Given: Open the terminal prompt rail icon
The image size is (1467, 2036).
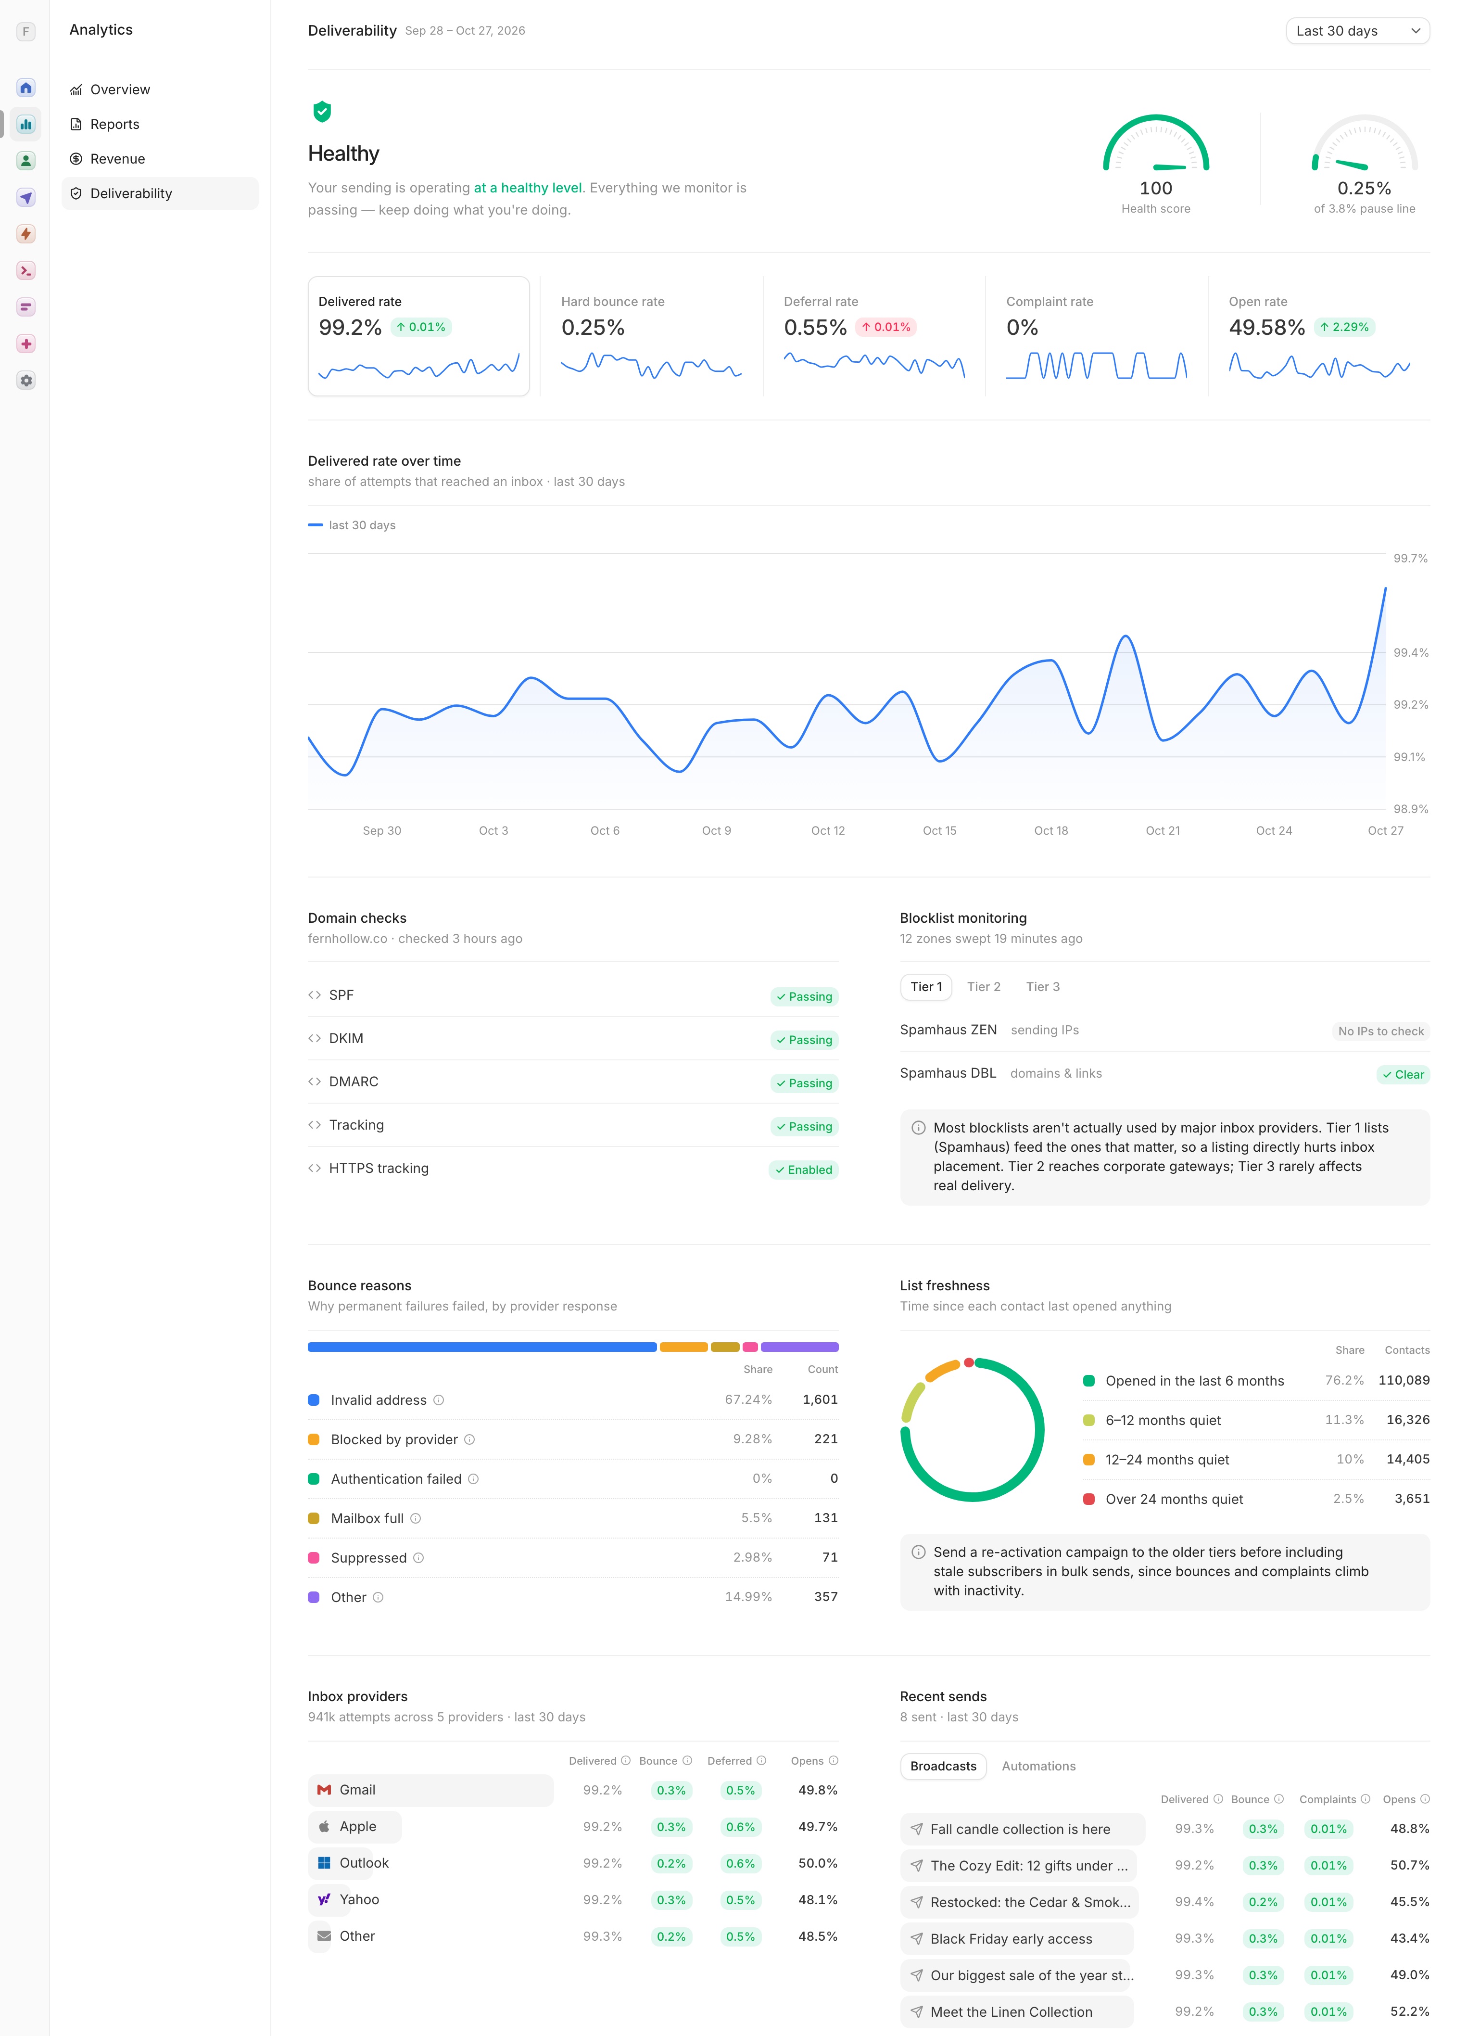Looking at the screenshot, I should pyautogui.click(x=26, y=271).
